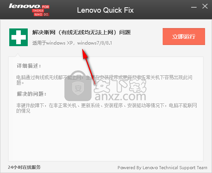Click the 详细描述 section heading
212x173 pixels.
(29, 66)
